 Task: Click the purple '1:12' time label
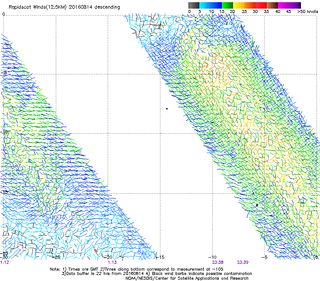click(4, 262)
